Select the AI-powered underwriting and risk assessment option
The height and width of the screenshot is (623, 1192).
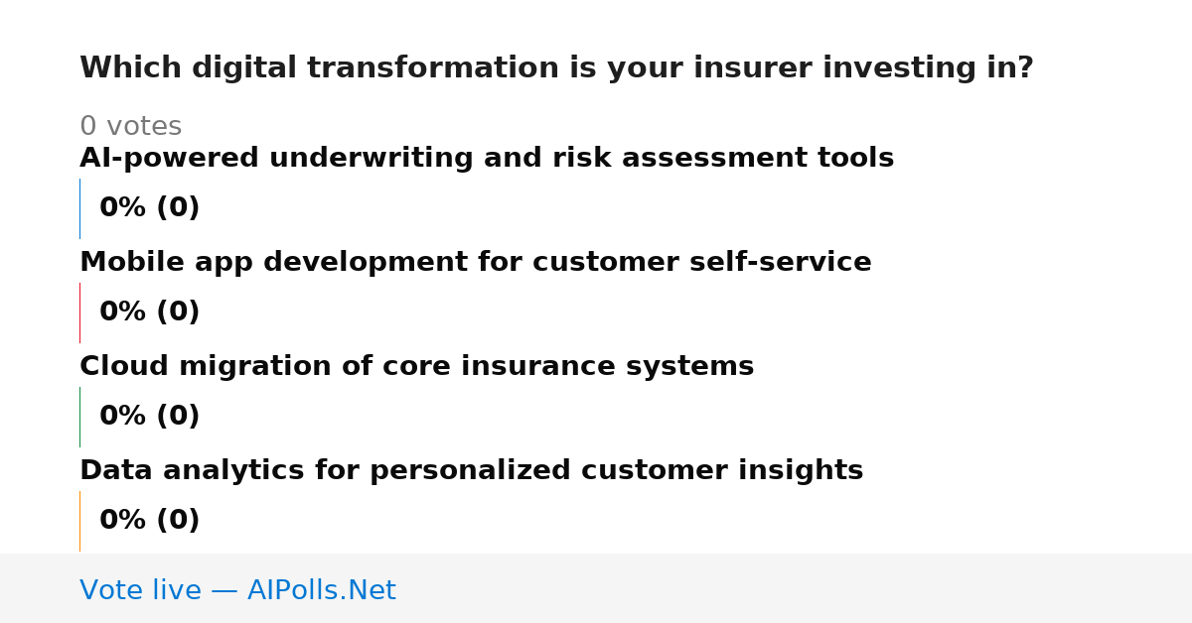[487, 159]
